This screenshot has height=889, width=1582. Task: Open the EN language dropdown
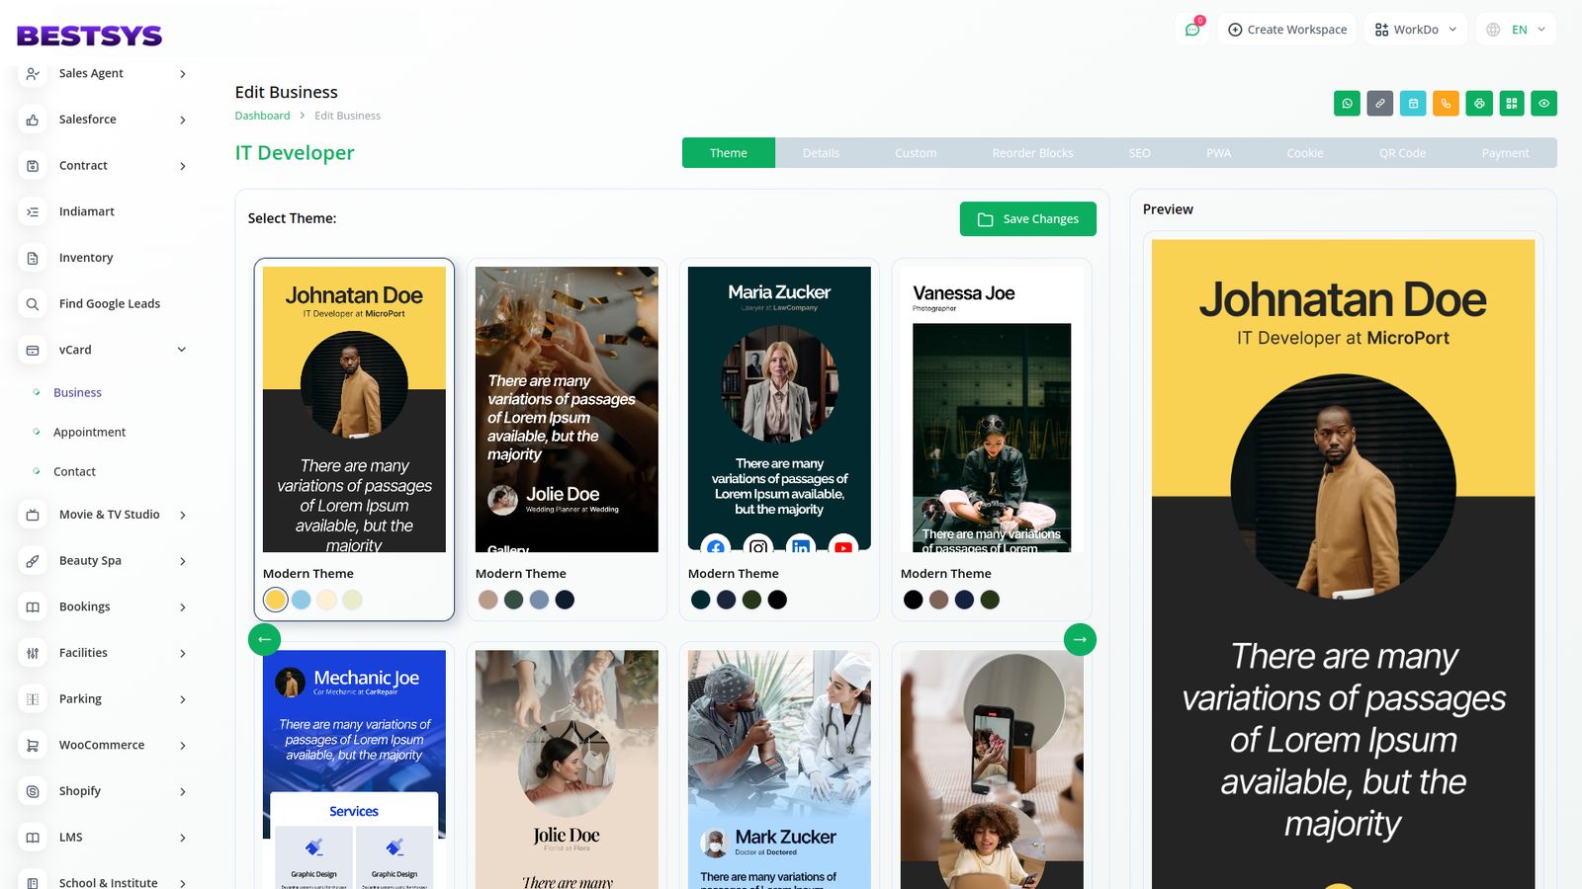pos(1516,30)
